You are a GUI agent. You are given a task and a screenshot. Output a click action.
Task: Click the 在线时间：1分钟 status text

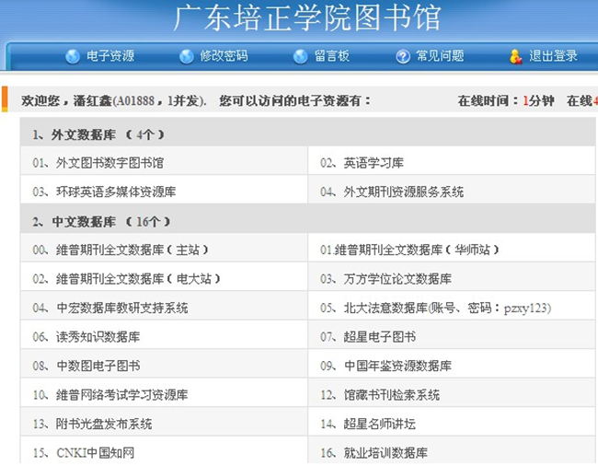point(506,100)
